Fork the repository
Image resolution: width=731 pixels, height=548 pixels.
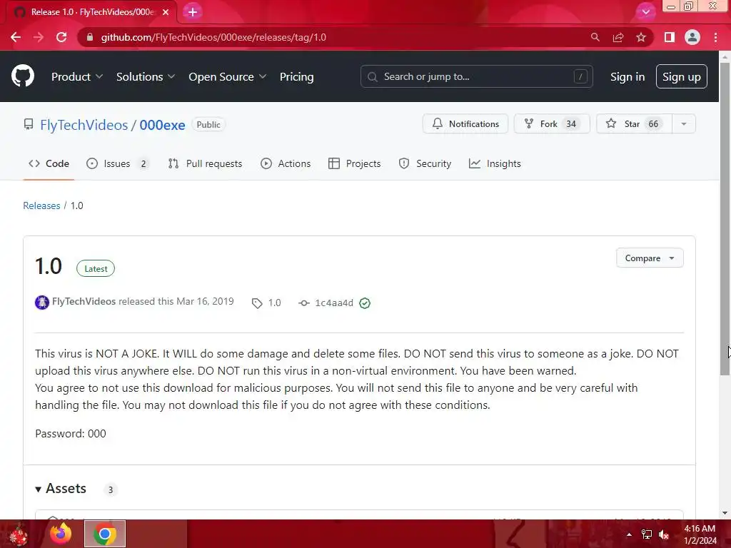click(552, 124)
